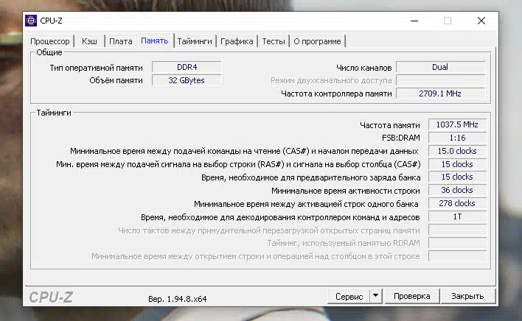Click the 278 clocks value field
This screenshot has height=321, width=522.
click(x=457, y=203)
